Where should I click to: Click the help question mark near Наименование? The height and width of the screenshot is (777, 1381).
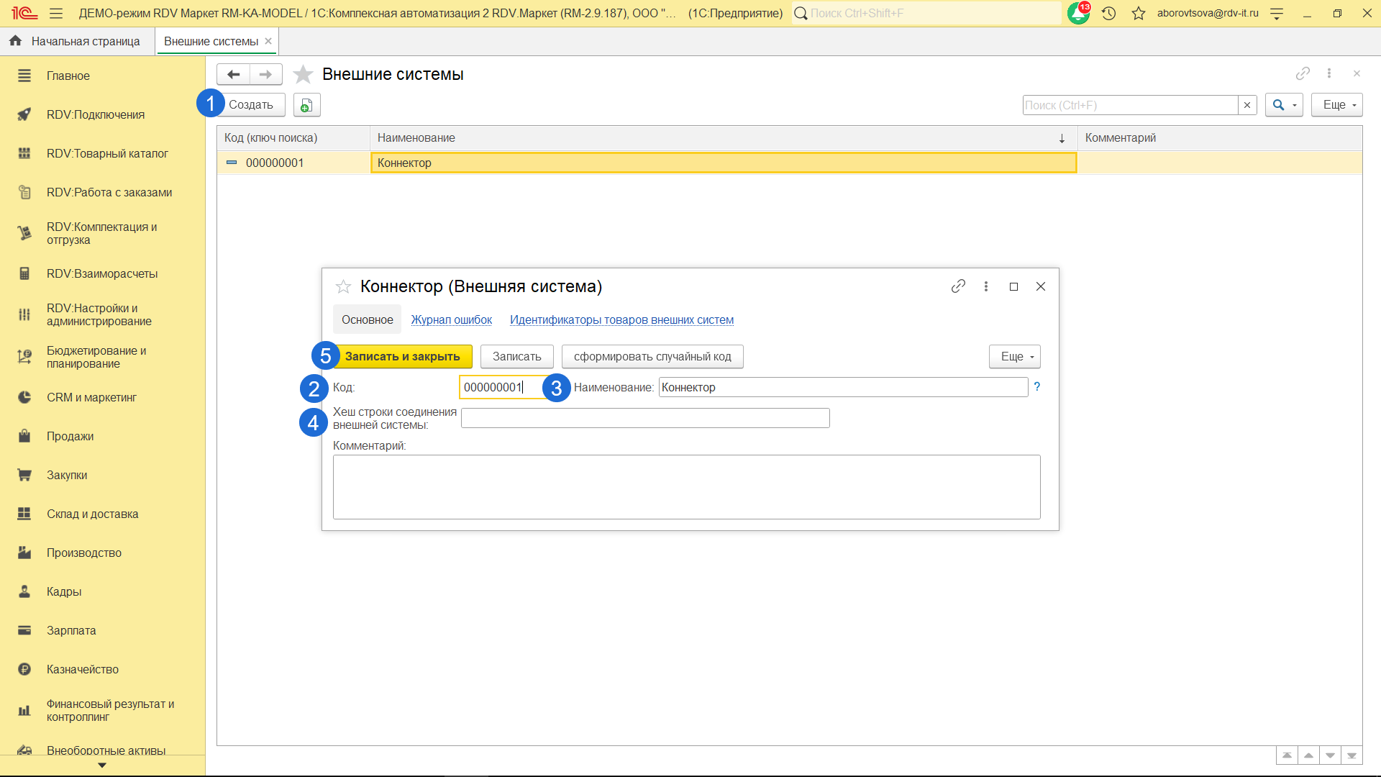(x=1036, y=387)
